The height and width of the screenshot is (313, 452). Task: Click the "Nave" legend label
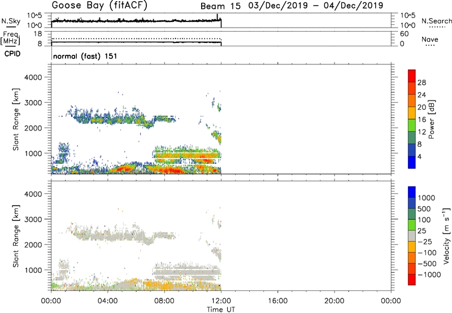(x=430, y=39)
